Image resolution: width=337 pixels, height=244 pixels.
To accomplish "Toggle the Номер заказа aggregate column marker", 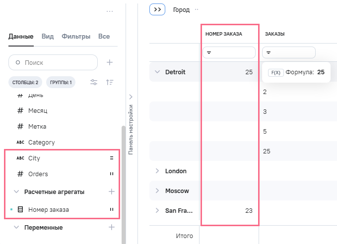I will pos(112,210).
